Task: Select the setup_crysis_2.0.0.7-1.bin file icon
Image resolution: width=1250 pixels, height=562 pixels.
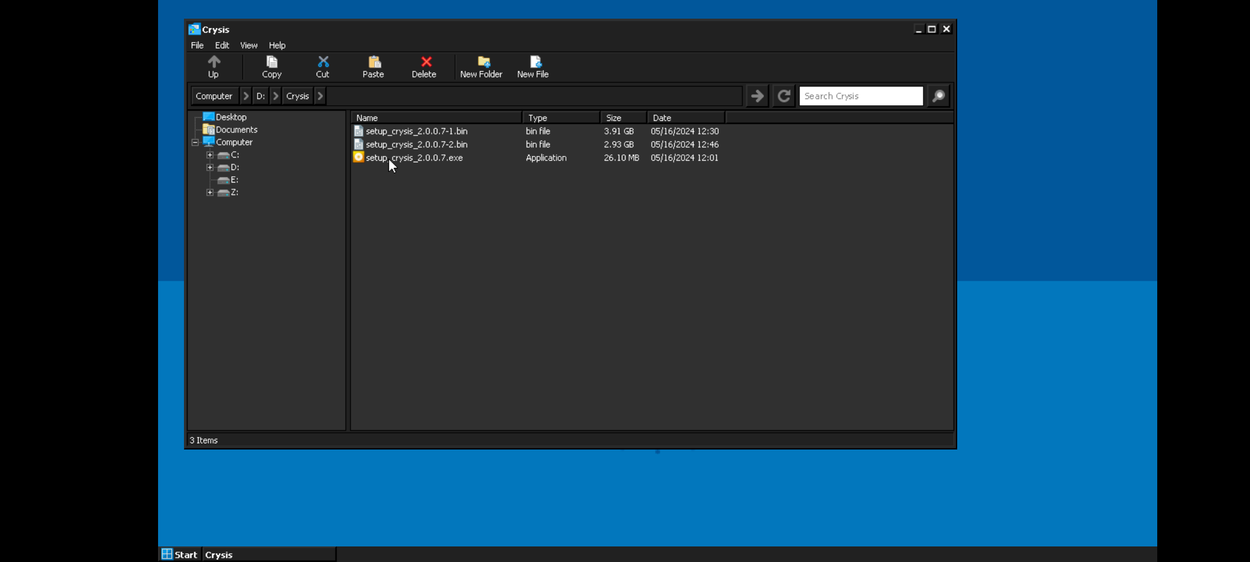Action: (358, 131)
